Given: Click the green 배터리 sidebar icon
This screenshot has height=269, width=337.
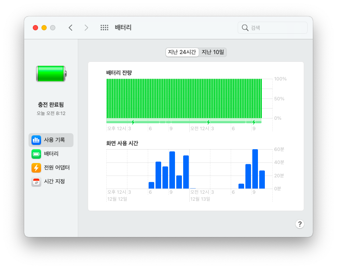Looking at the screenshot, I should click(x=36, y=154).
